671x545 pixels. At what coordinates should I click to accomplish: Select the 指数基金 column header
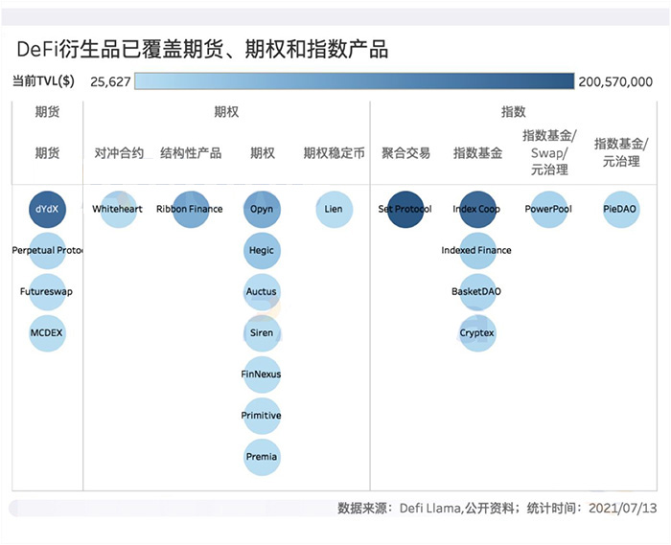477,153
